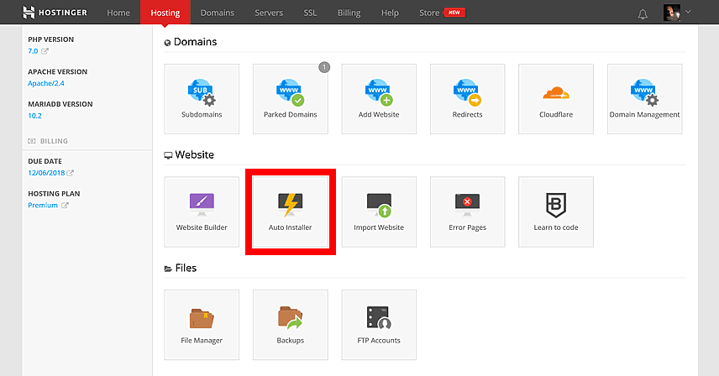This screenshot has width=719, height=376.
Task: Click external link icon beside due date
Action: [x=71, y=173]
